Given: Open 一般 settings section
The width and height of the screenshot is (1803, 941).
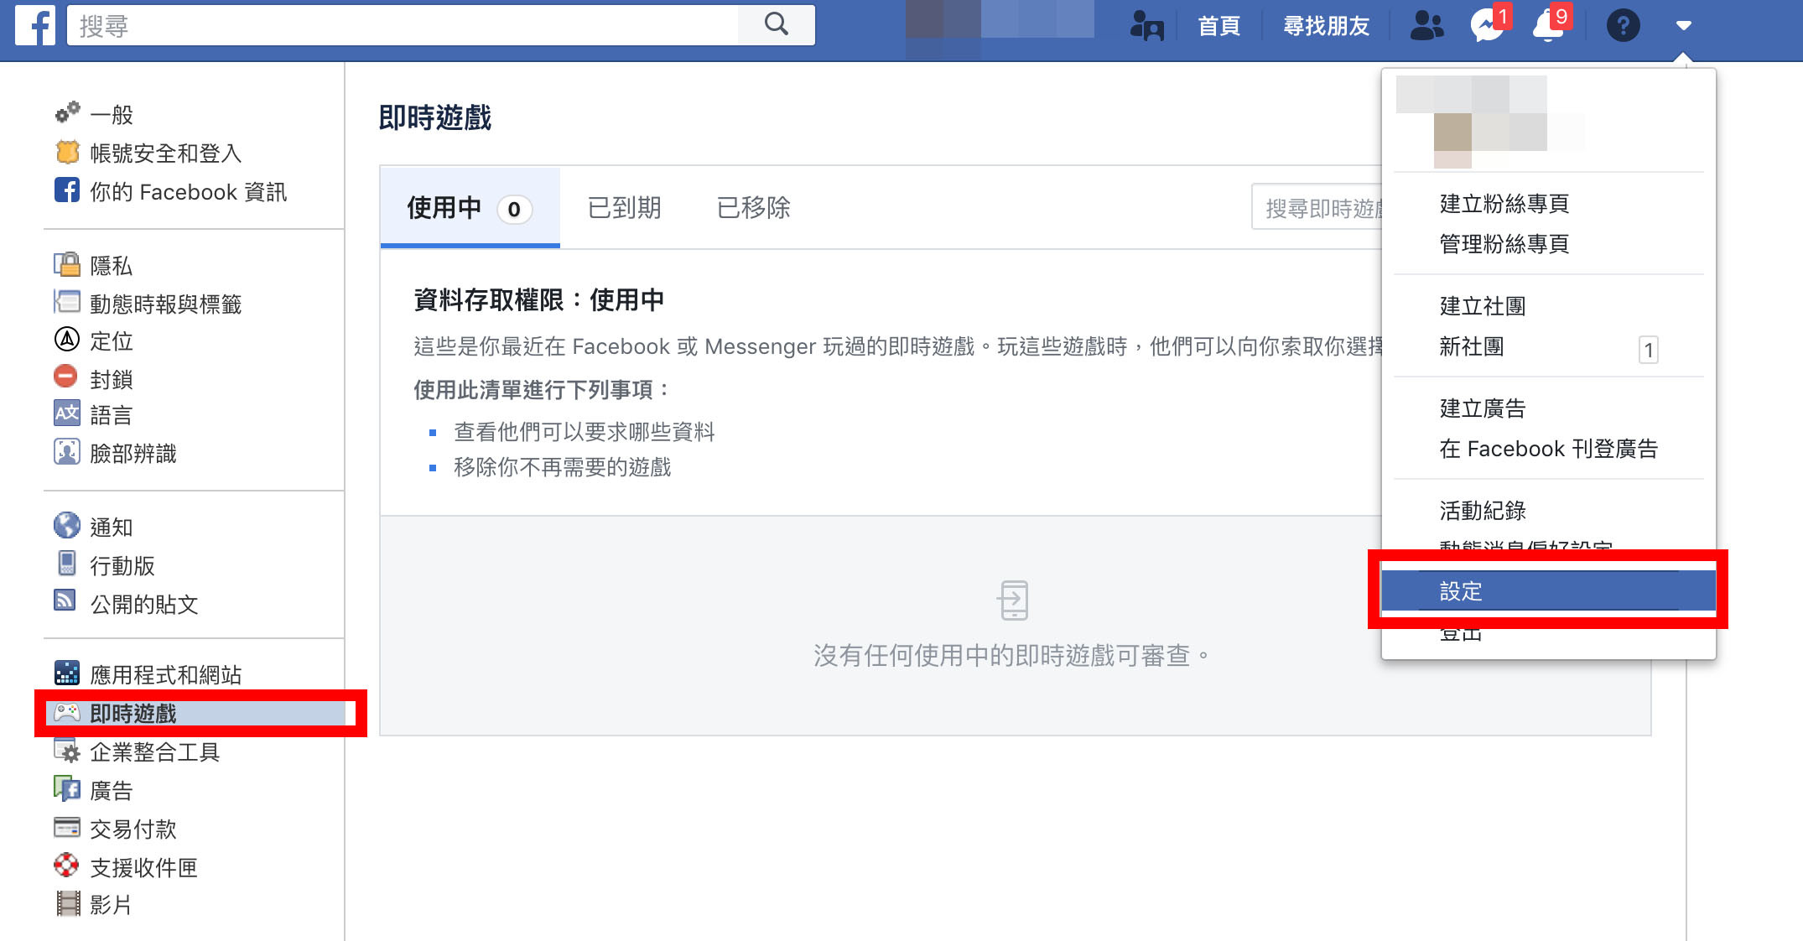Looking at the screenshot, I should tap(111, 114).
